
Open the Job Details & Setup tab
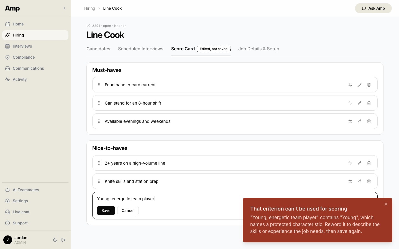(259, 49)
